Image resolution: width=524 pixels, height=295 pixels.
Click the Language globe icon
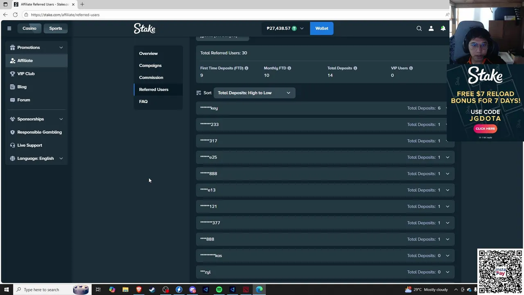[12, 159]
